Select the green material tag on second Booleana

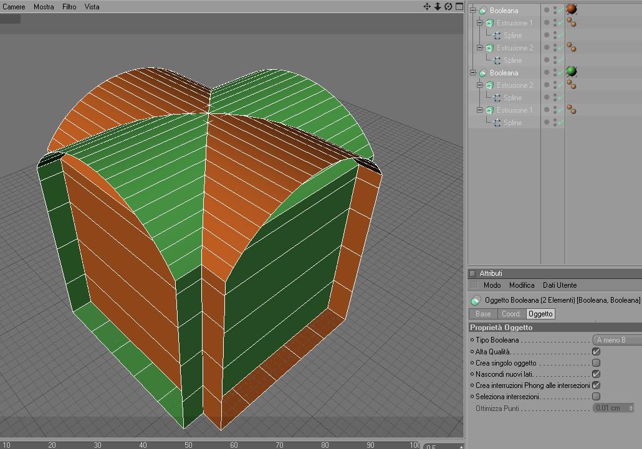pyautogui.click(x=572, y=72)
